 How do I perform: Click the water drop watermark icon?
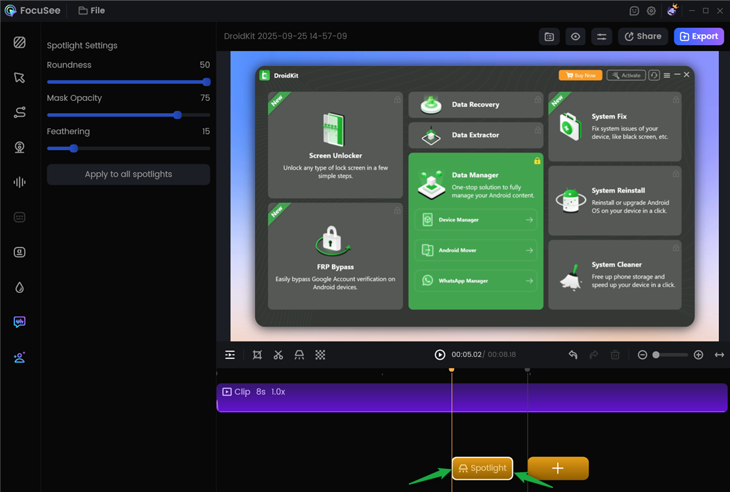point(19,287)
